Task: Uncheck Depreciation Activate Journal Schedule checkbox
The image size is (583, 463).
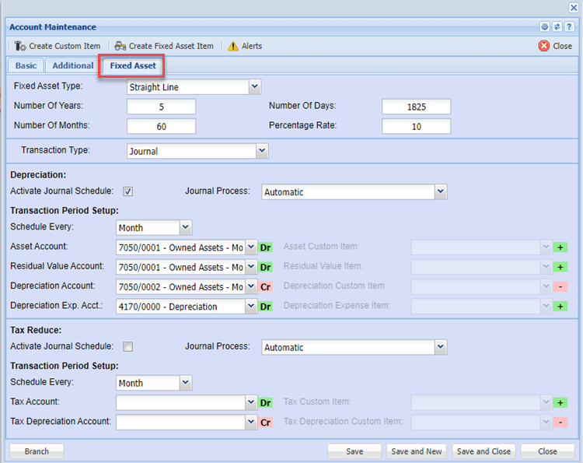Action: point(128,191)
